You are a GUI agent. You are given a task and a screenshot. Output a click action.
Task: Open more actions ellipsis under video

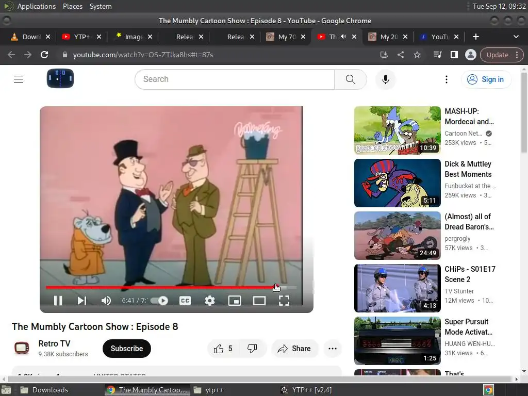333,349
